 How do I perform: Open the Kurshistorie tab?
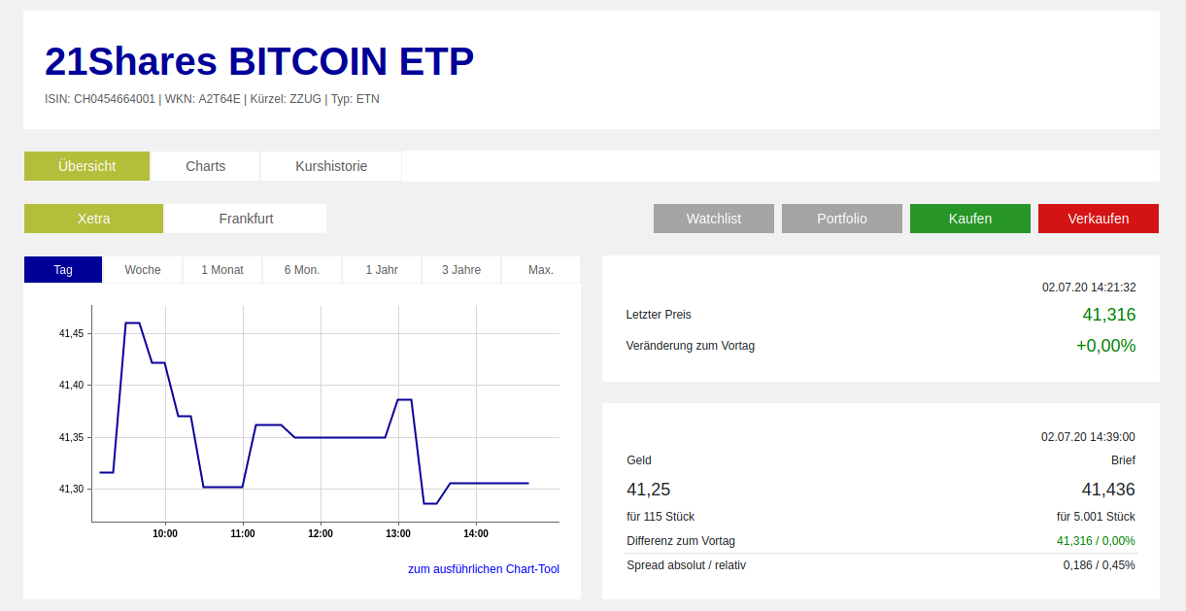[x=331, y=166]
